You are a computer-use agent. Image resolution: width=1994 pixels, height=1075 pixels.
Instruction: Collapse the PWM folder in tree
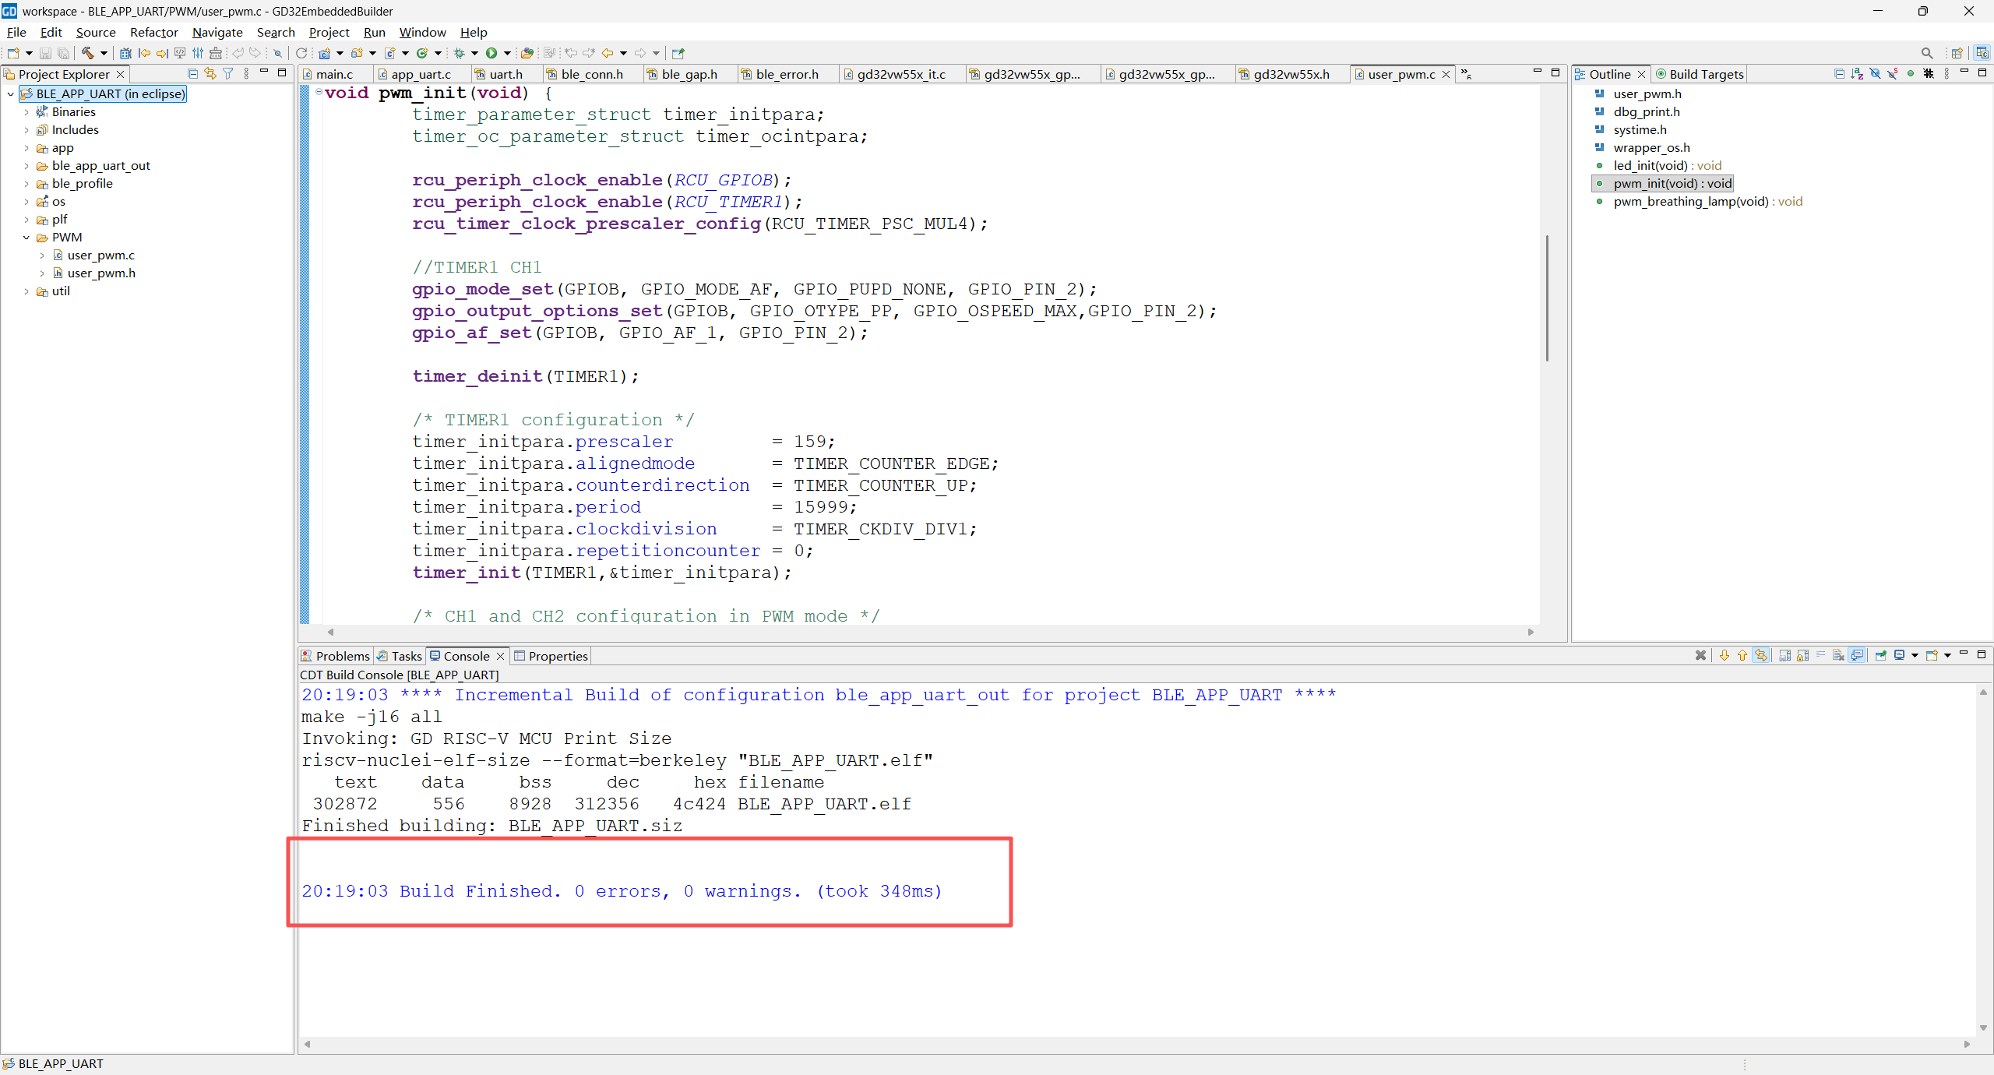[26, 238]
